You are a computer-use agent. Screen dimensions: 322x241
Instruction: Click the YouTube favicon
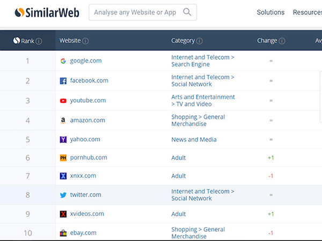63,101
